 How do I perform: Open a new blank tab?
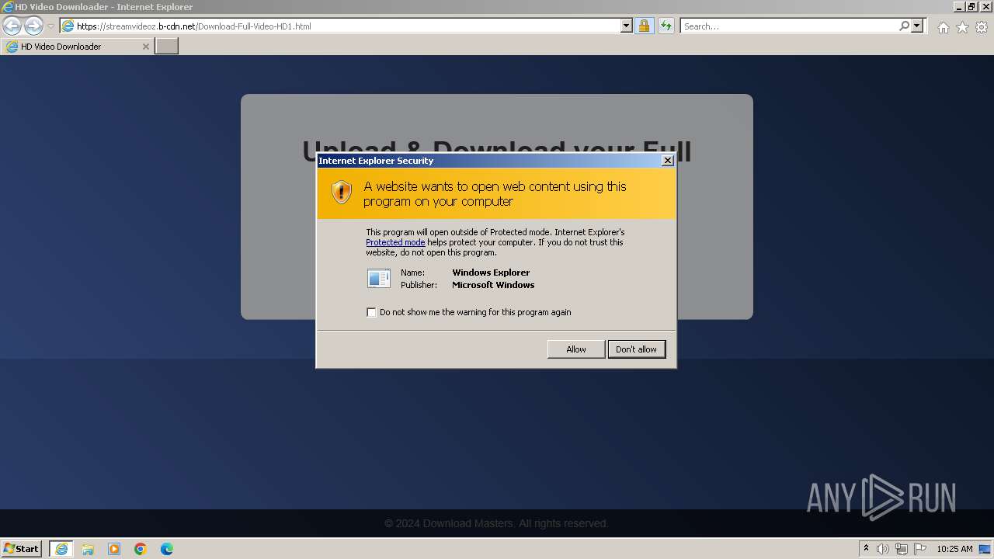(x=167, y=47)
